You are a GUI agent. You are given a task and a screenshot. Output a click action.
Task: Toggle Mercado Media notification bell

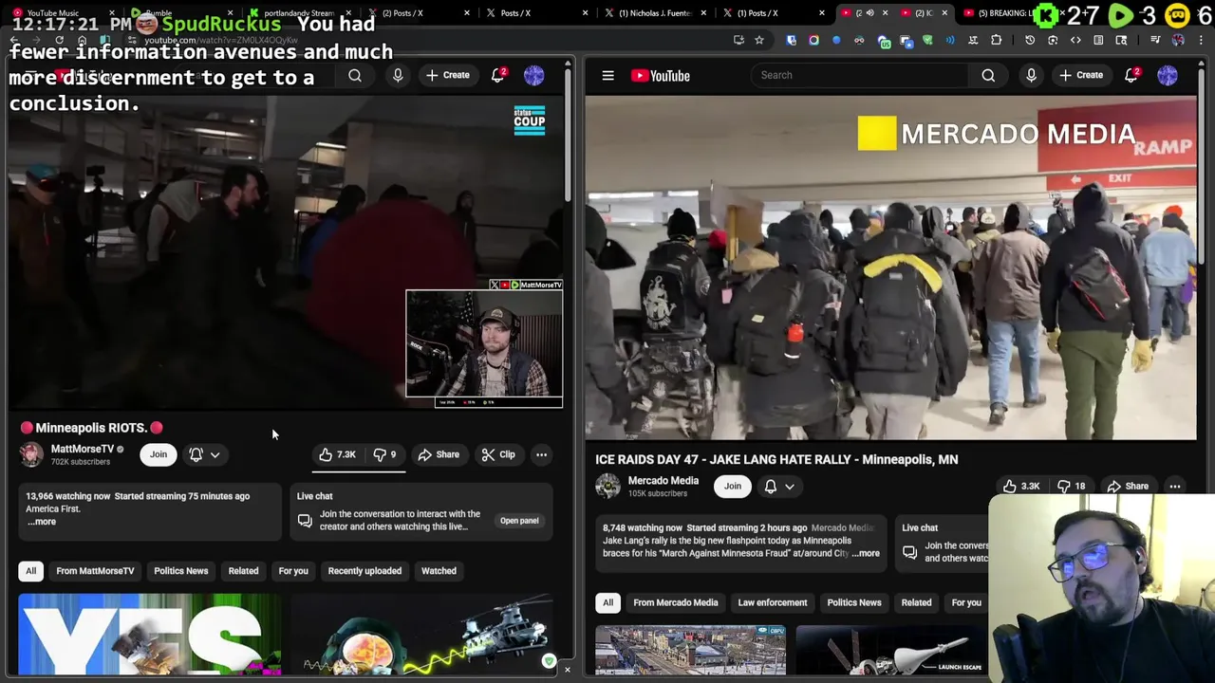click(x=771, y=486)
